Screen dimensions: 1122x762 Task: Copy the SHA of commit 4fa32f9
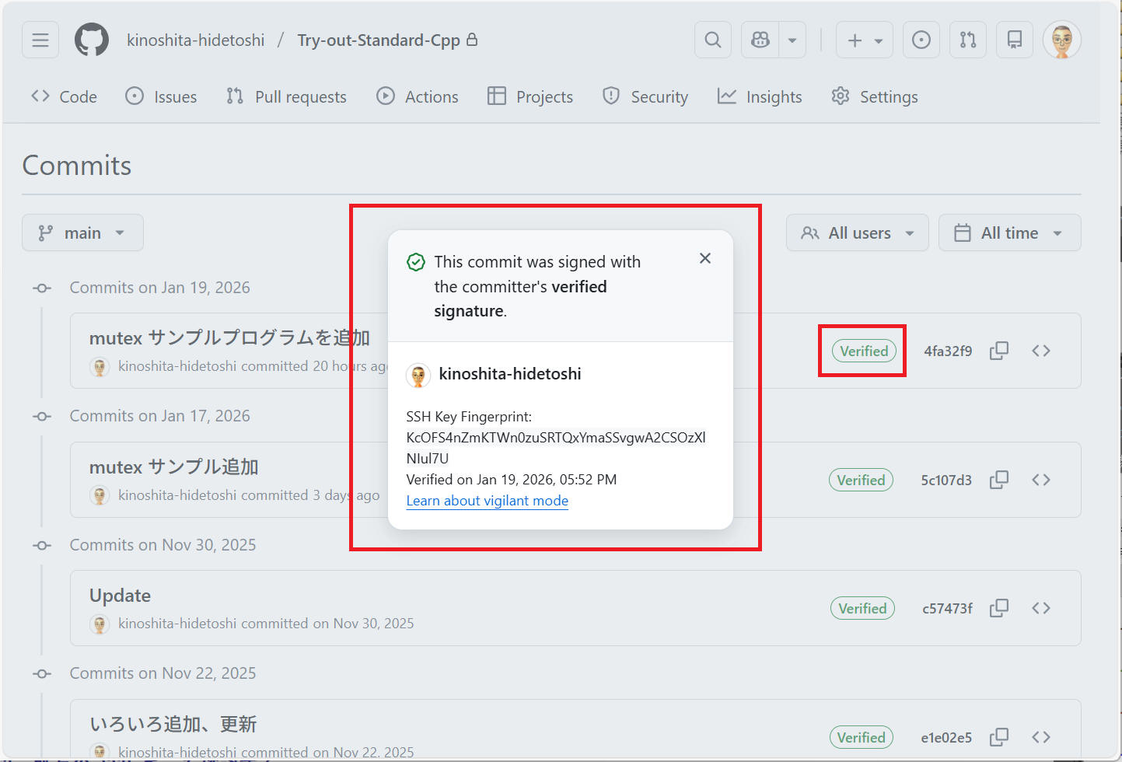[998, 351]
